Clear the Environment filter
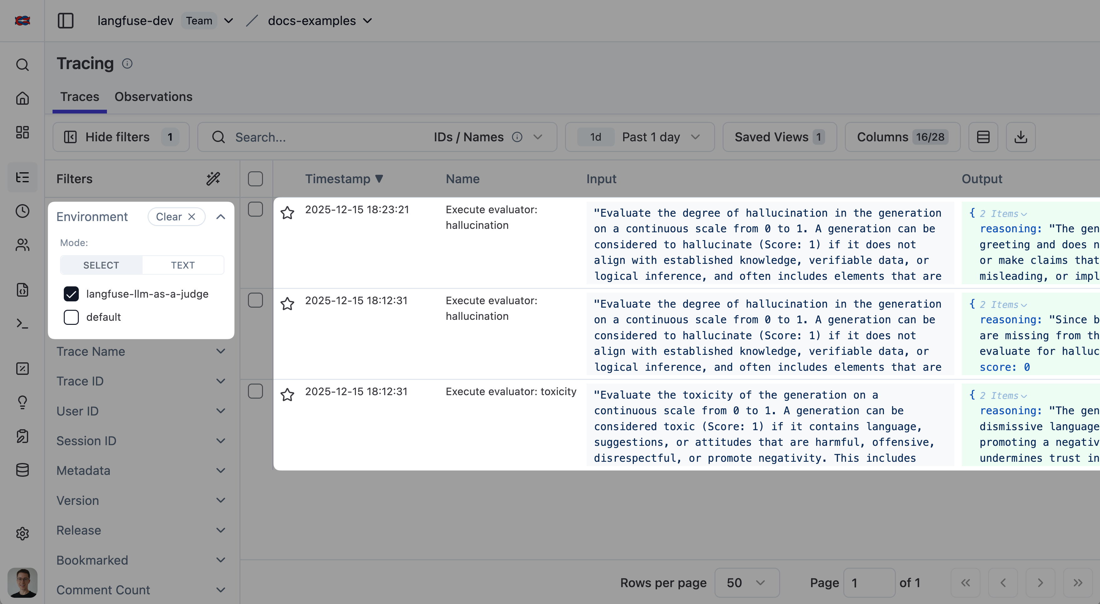This screenshot has width=1100, height=604. (176, 216)
